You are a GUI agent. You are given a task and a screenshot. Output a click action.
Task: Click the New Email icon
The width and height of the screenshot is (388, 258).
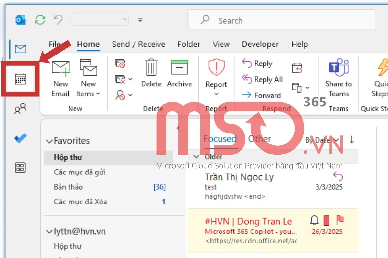click(60, 68)
